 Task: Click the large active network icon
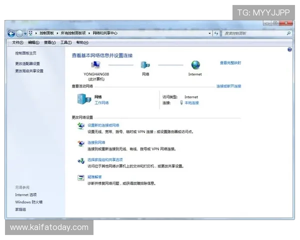(84, 99)
